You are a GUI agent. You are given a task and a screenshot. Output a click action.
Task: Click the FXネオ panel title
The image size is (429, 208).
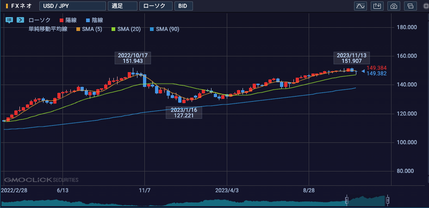click(x=21, y=6)
